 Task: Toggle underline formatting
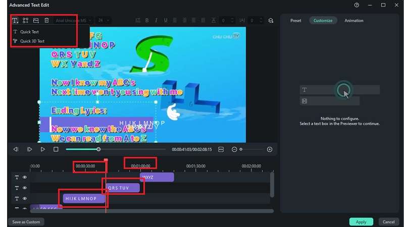click(x=166, y=20)
